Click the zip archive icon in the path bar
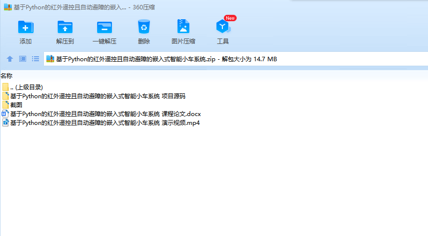The width and height of the screenshot is (428, 236). (50, 59)
